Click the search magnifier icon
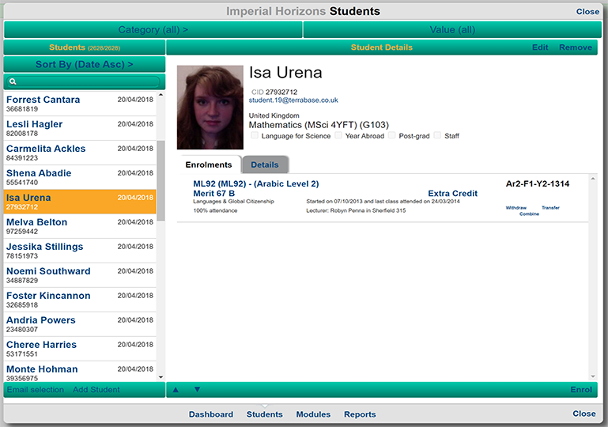Image resolution: width=608 pixels, height=427 pixels. 13,81
